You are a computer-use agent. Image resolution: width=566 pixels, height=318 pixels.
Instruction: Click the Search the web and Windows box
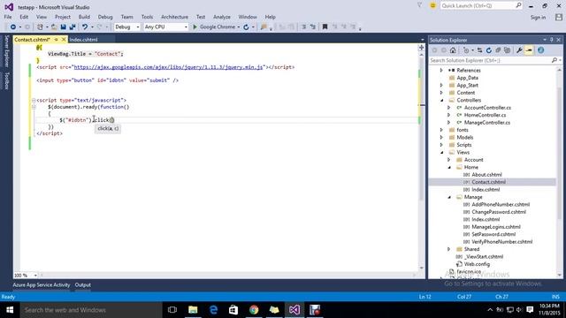tap(91, 310)
